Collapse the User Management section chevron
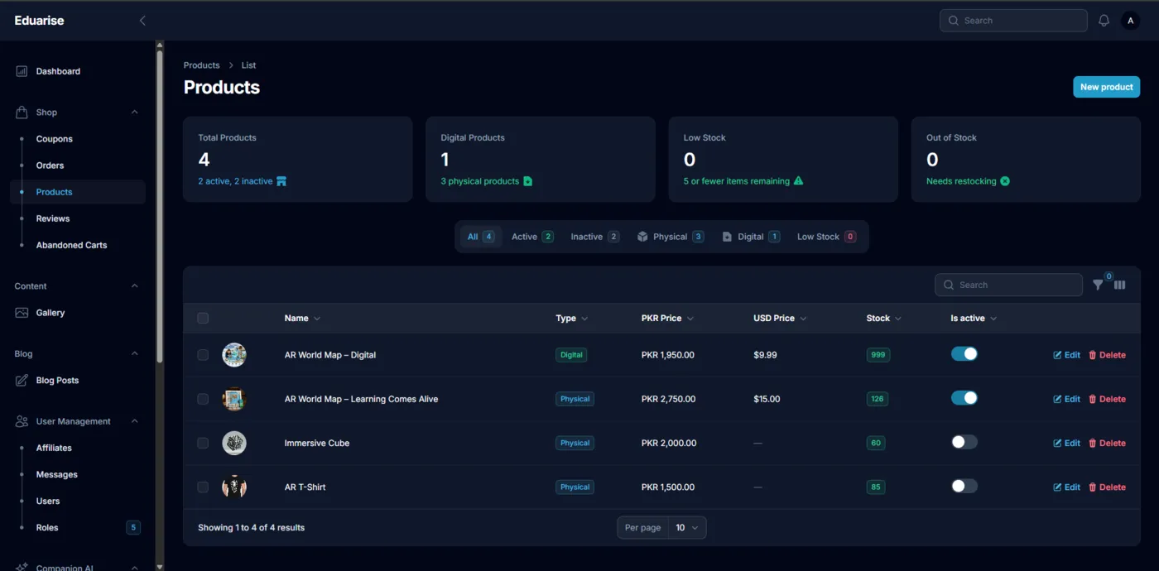The height and width of the screenshot is (571, 1159). (x=134, y=421)
